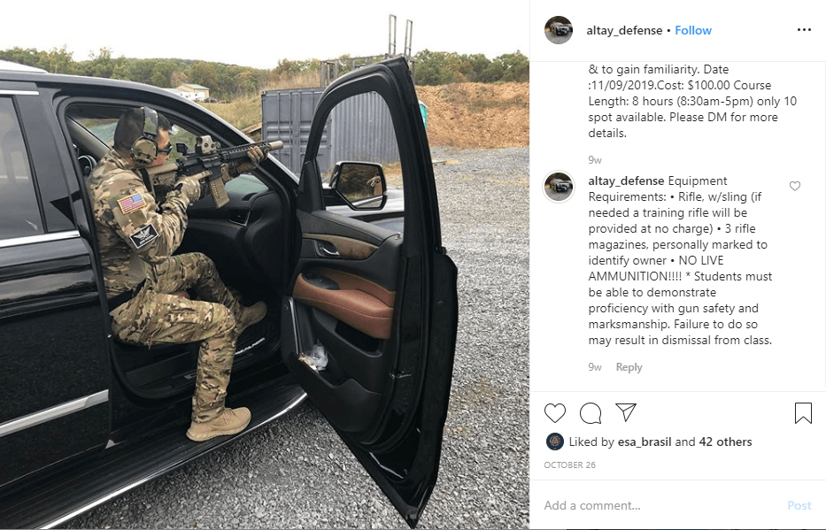Like the Equipment Requirements comment heart

pos(795,186)
